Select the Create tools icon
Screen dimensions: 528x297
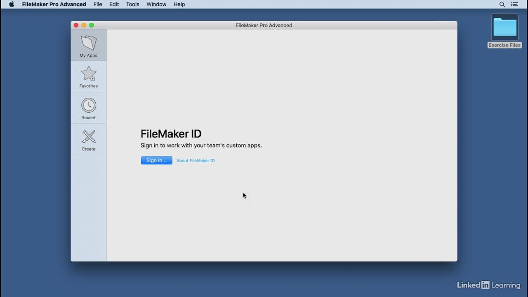point(88,139)
